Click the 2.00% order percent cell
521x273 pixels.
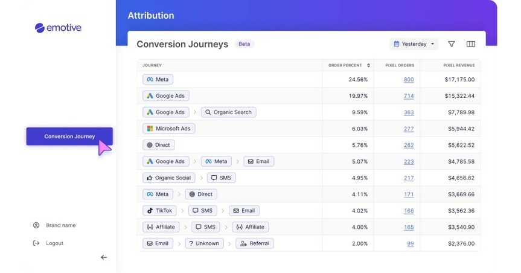[360, 243]
